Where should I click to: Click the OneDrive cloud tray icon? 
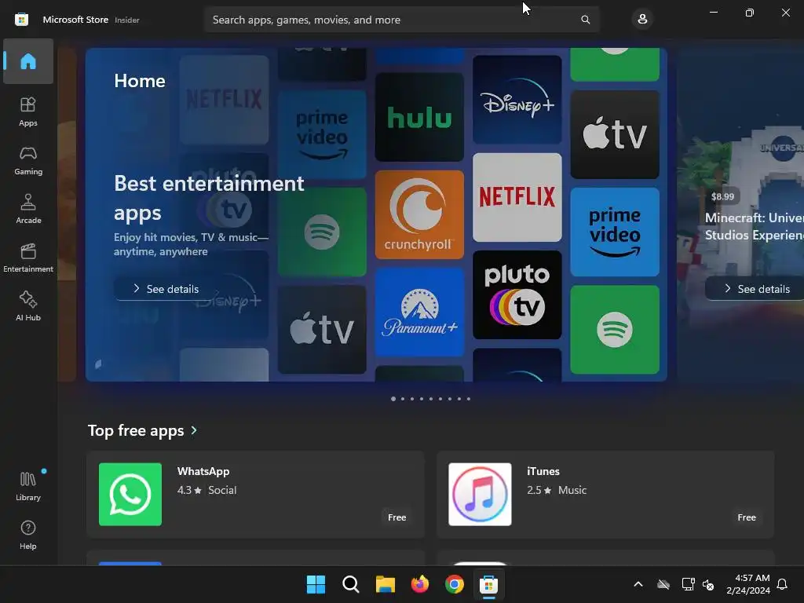pos(663,584)
